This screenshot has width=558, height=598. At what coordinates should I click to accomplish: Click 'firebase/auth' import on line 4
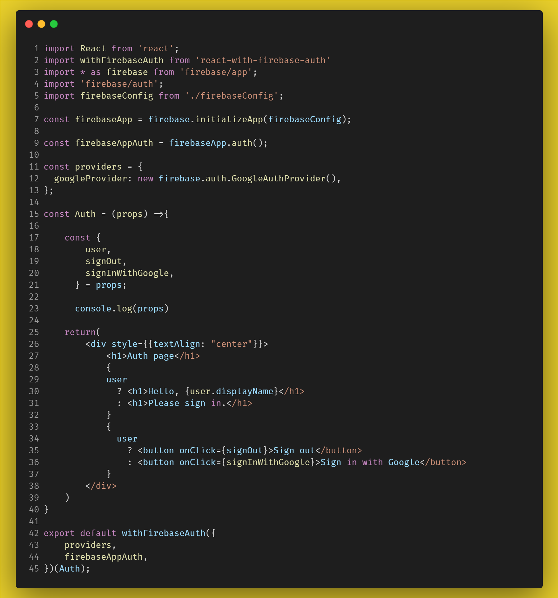[119, 84]
